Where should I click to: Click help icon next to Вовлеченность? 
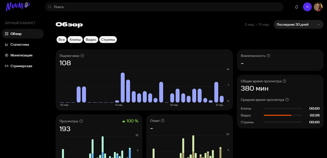point(268,56)
